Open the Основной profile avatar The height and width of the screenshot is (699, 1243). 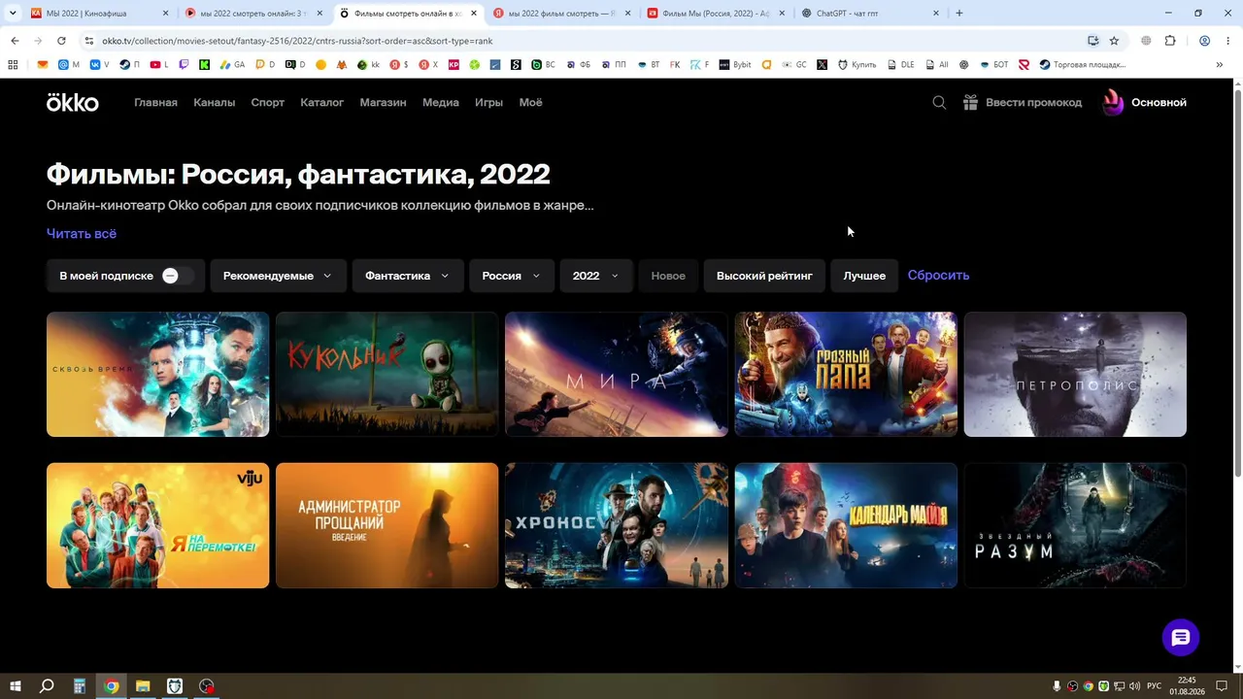[1113, 102]
